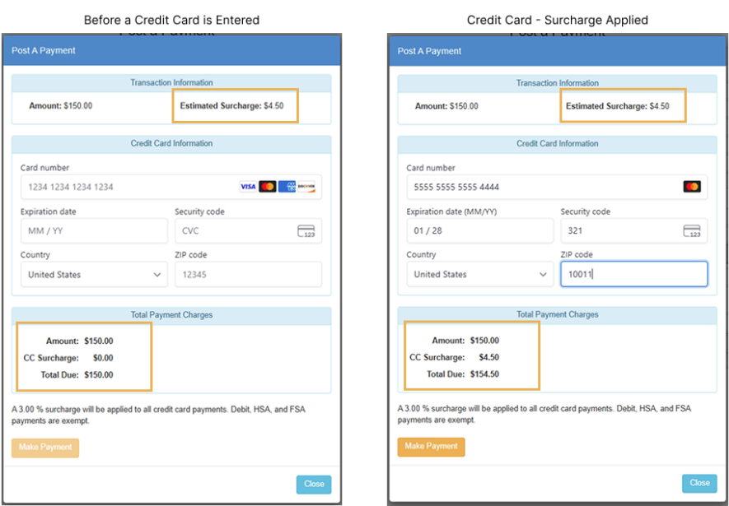Screen dimensions: 729x506
Task: Focus the MM / YY expiration date field
Action: click(x=95, y=230)
